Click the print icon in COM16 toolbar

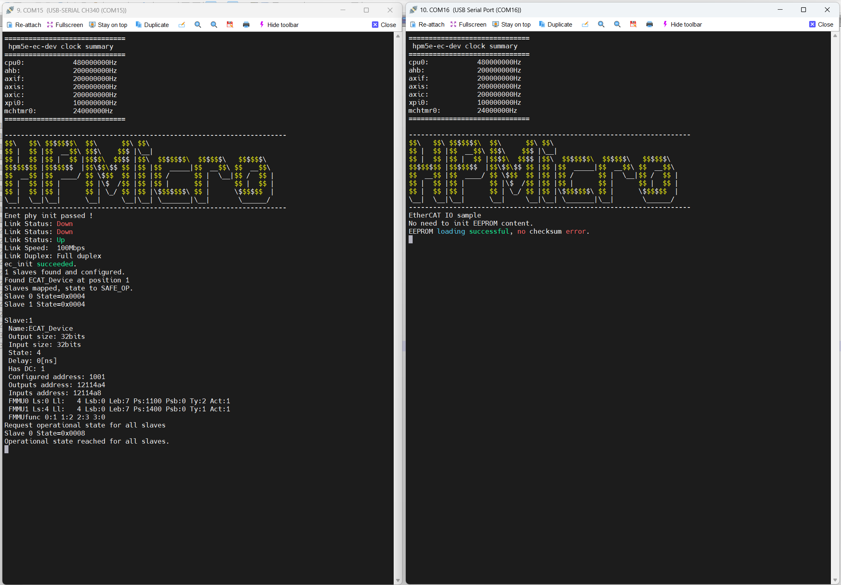coord(650,24)
